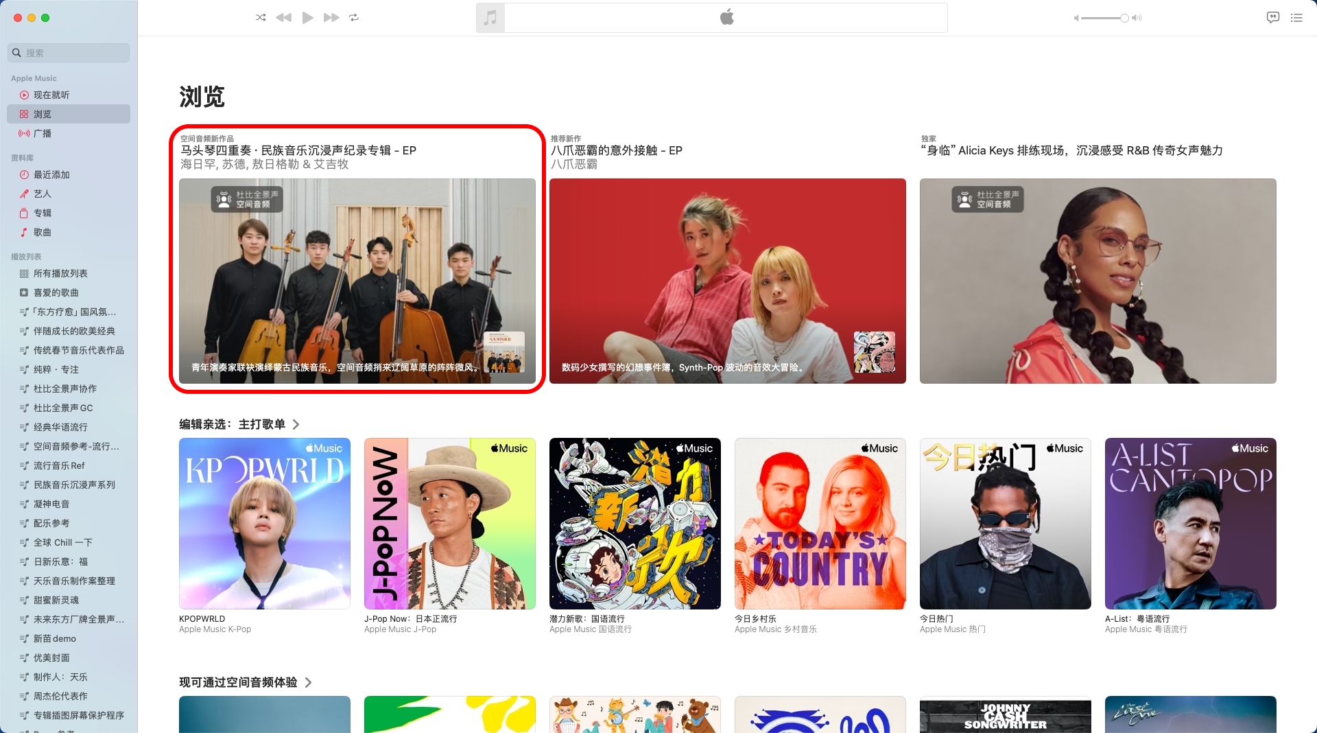This screenshot has height=733, width=1317.
Task: Click the low-volume speaker icon
Action: [1076, 18]
